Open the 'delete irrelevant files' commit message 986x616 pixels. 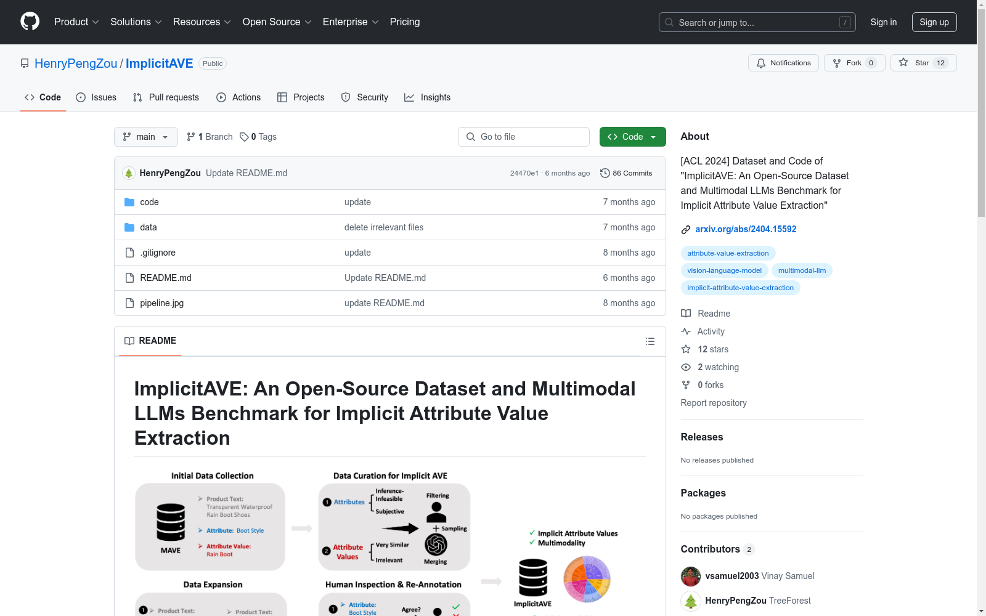pos(384,227)
